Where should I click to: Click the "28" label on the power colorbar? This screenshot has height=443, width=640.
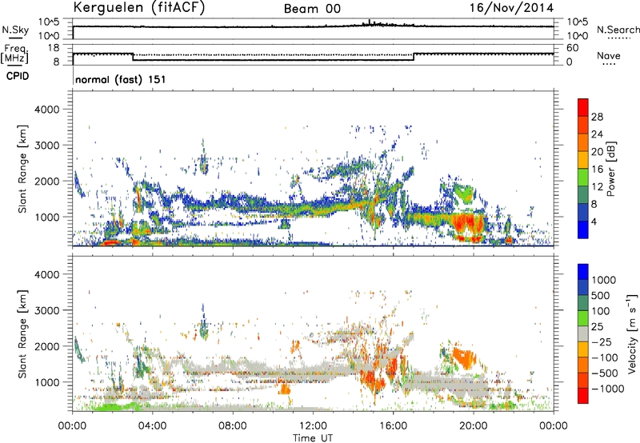[597, 117]
